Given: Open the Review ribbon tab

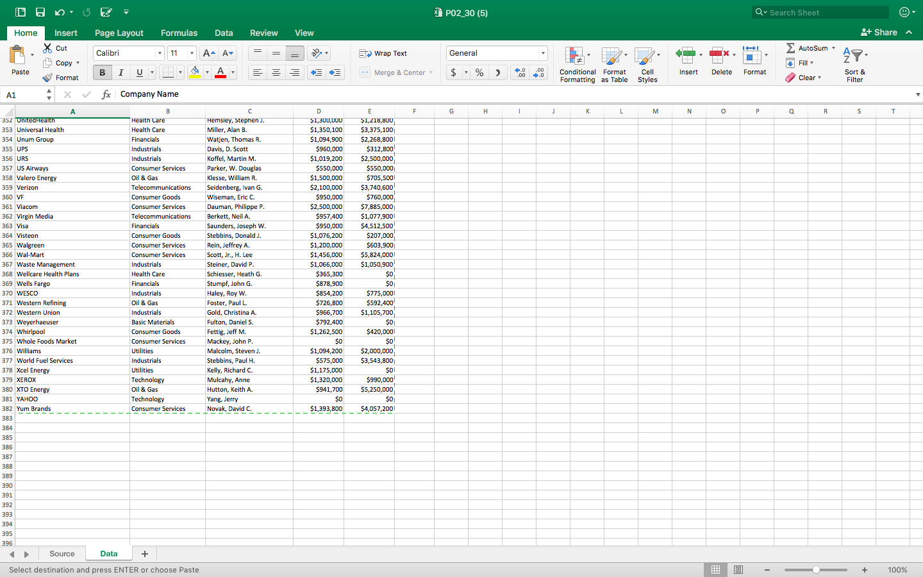Looking at the screenshot, I should (x=263, y=33).
